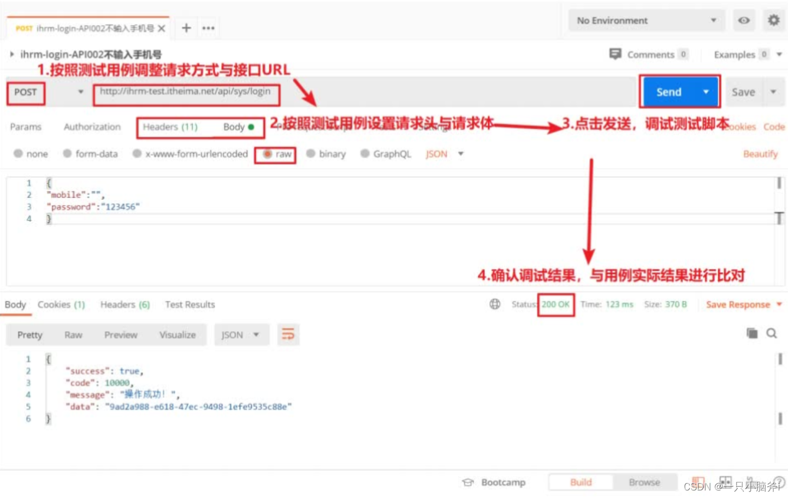This screenshot has width=788, height=497.
Task: Select the raw radio button
Action: click(268, 154)
